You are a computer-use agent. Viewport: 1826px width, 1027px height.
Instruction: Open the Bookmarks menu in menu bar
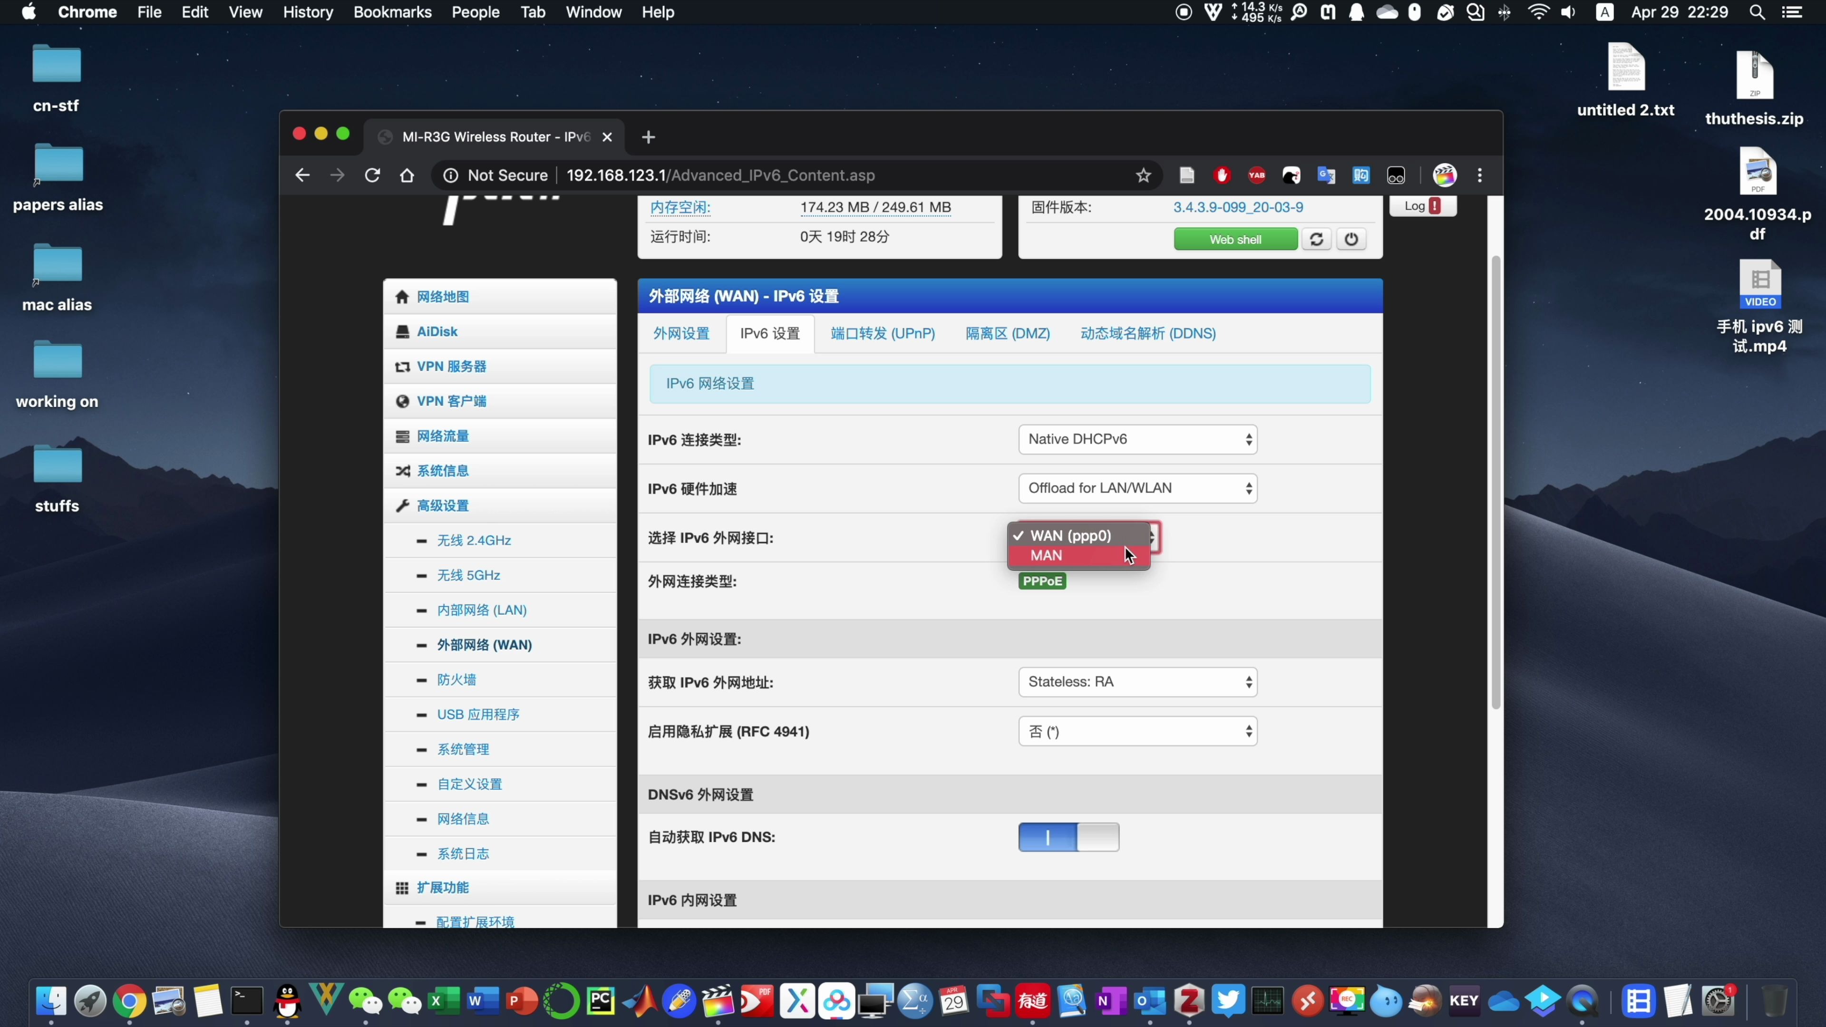392,12
